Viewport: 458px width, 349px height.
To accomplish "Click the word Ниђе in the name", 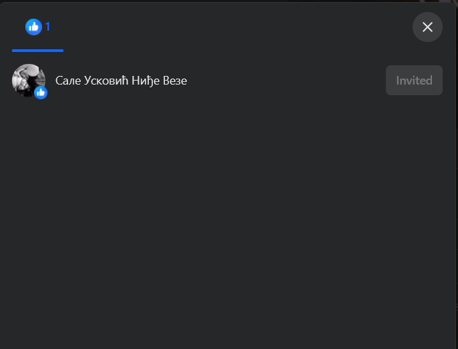I will coord(146,81).
